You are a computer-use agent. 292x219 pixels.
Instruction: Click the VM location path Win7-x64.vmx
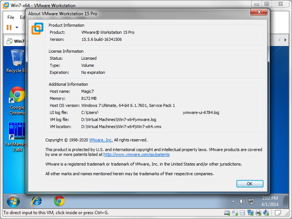(x=121, y=127)
